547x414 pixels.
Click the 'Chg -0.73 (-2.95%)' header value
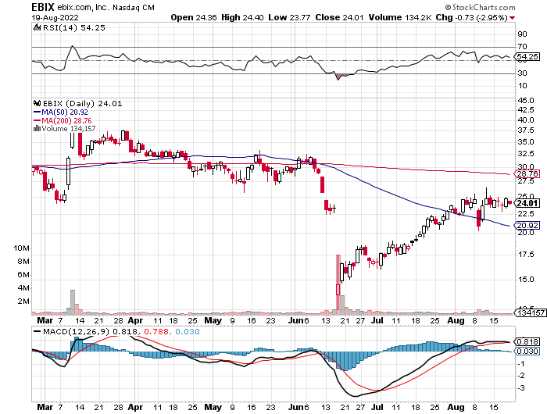[471, 17]
